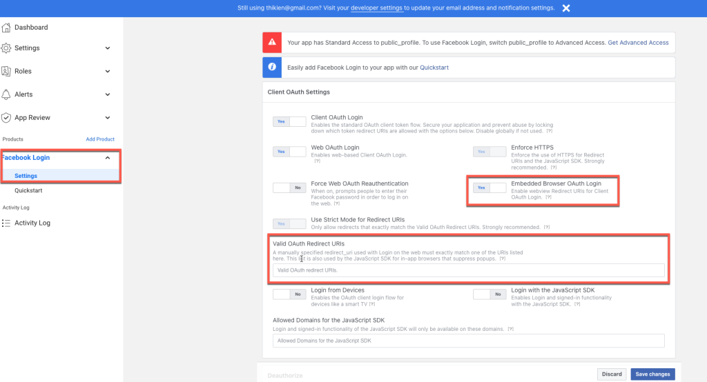Enable Login with the JavaScript SDK switch
Image resolution: width=707 pixels, height=382 pixels.
tap(490, 294)
